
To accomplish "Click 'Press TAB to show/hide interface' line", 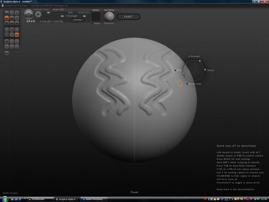I will coord(236,166).
